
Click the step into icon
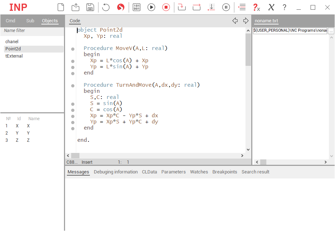point(182,7)
